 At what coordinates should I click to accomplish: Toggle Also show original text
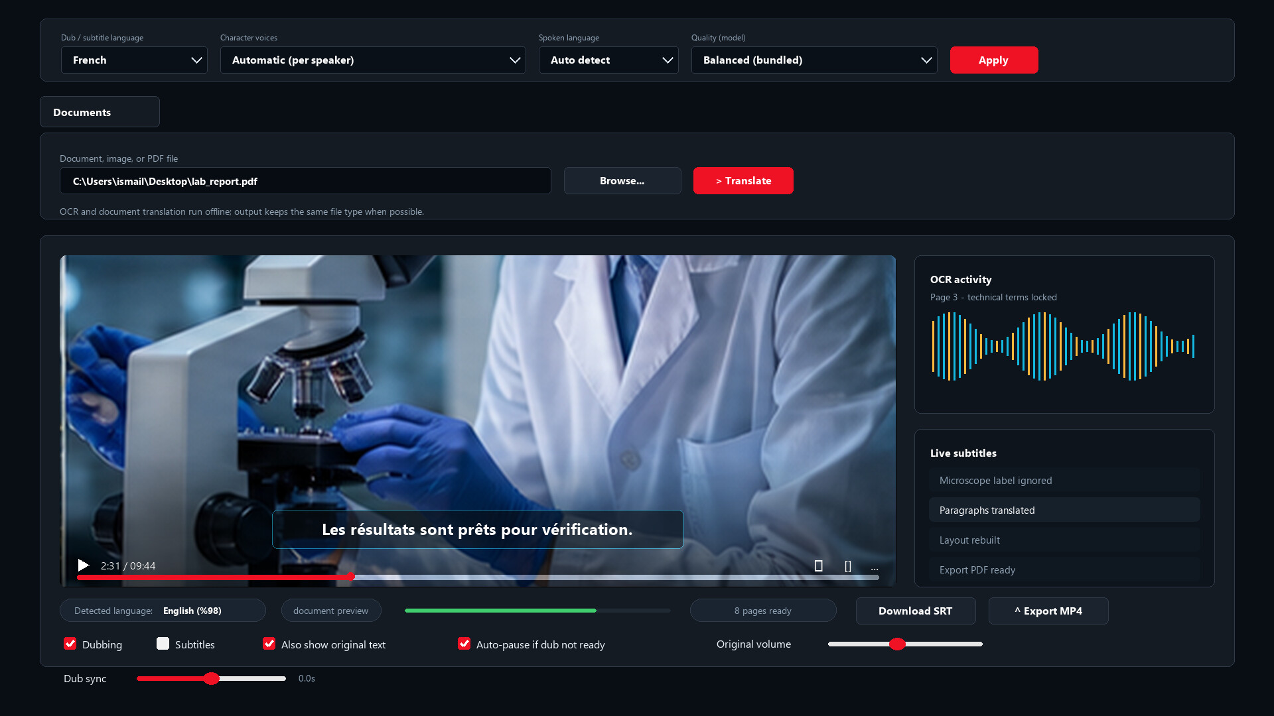tap(269, 644)
